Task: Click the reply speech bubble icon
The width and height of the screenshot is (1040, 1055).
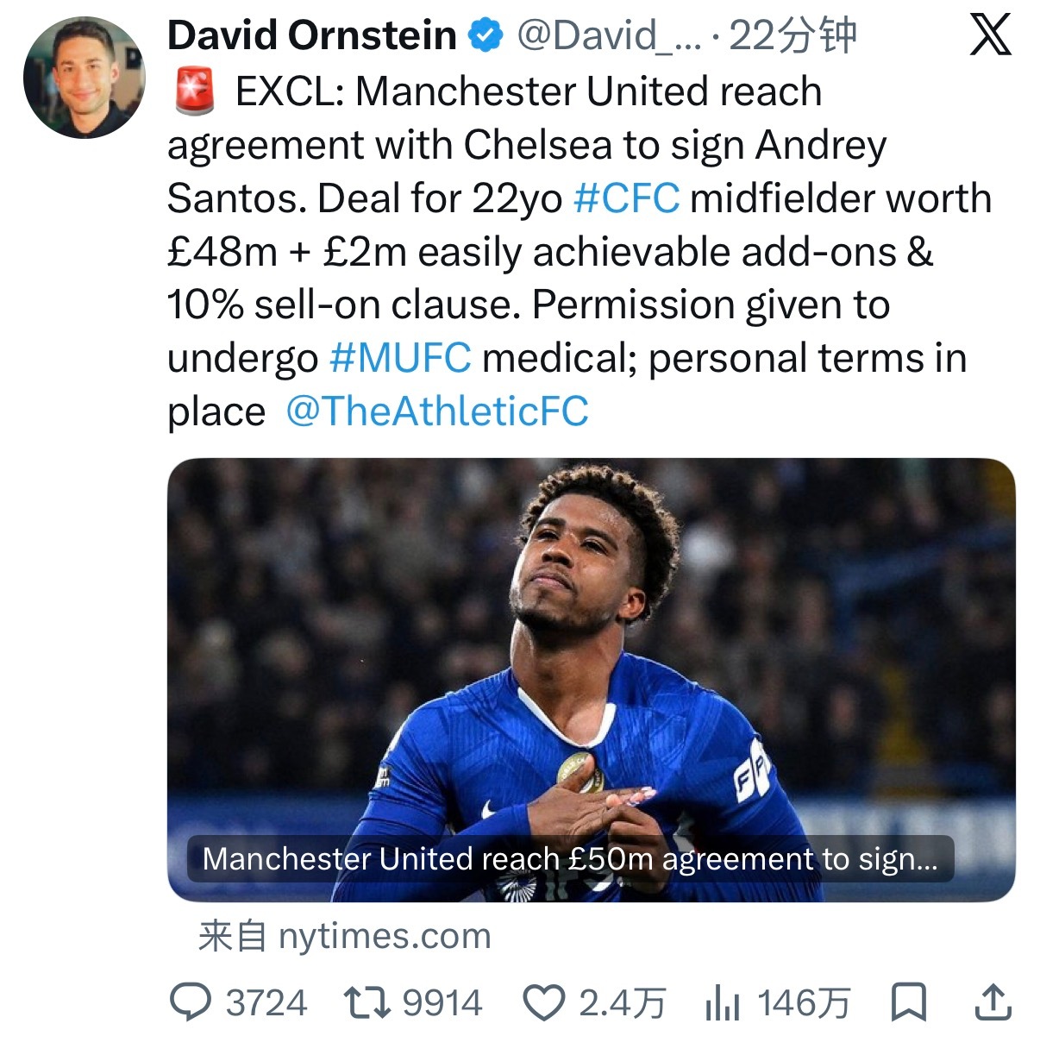Action: (x=191, y=1002)
